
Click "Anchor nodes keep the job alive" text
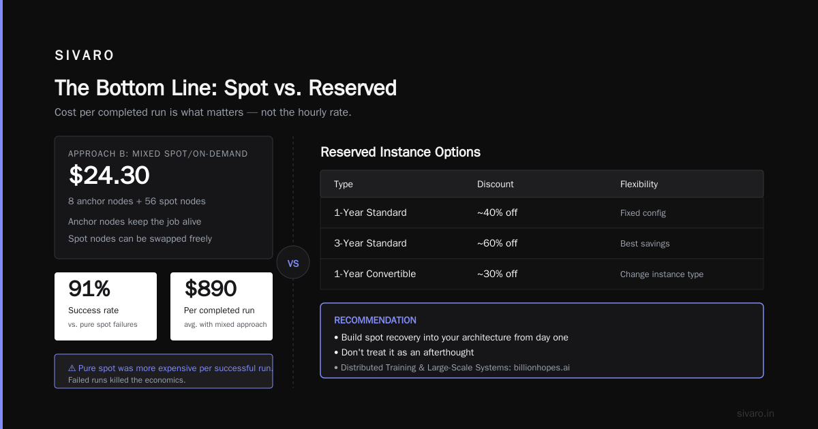click(x=135, y=221)
